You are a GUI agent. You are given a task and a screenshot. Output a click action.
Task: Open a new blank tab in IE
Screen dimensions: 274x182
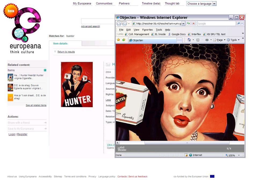[179, 40]
